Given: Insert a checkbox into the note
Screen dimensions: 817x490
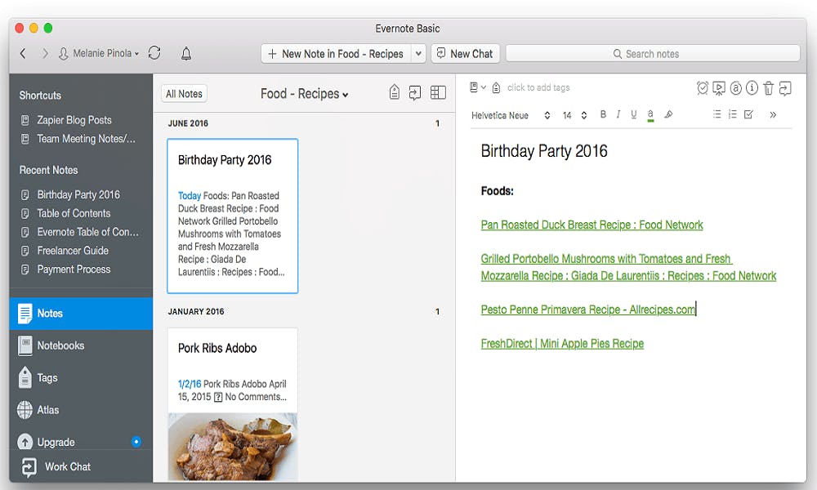Looking at the screenshot, I should pos(748,114).
